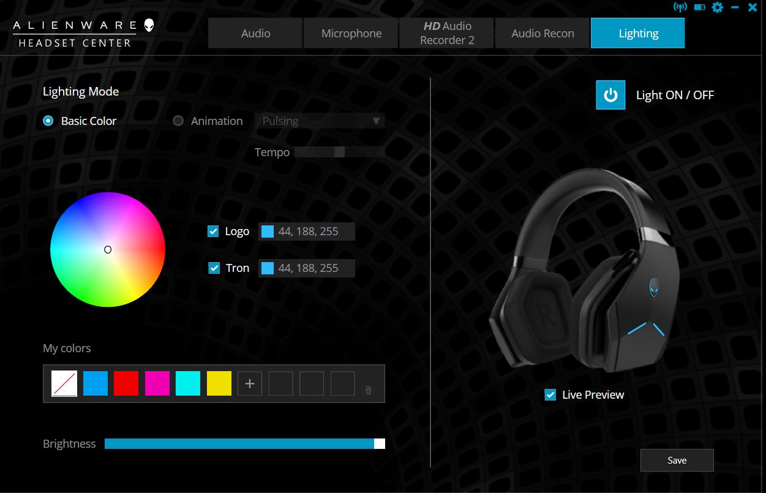
Task: Select the yellow swatch in My colors
Action: tap(219, 383)
